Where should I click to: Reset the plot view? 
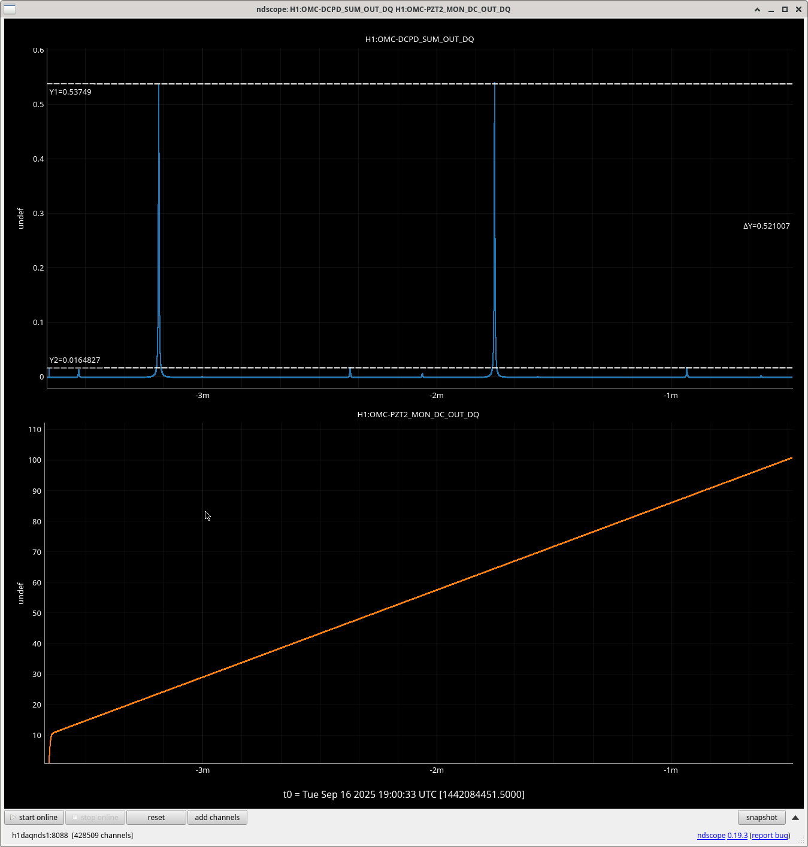click(156, 818)
